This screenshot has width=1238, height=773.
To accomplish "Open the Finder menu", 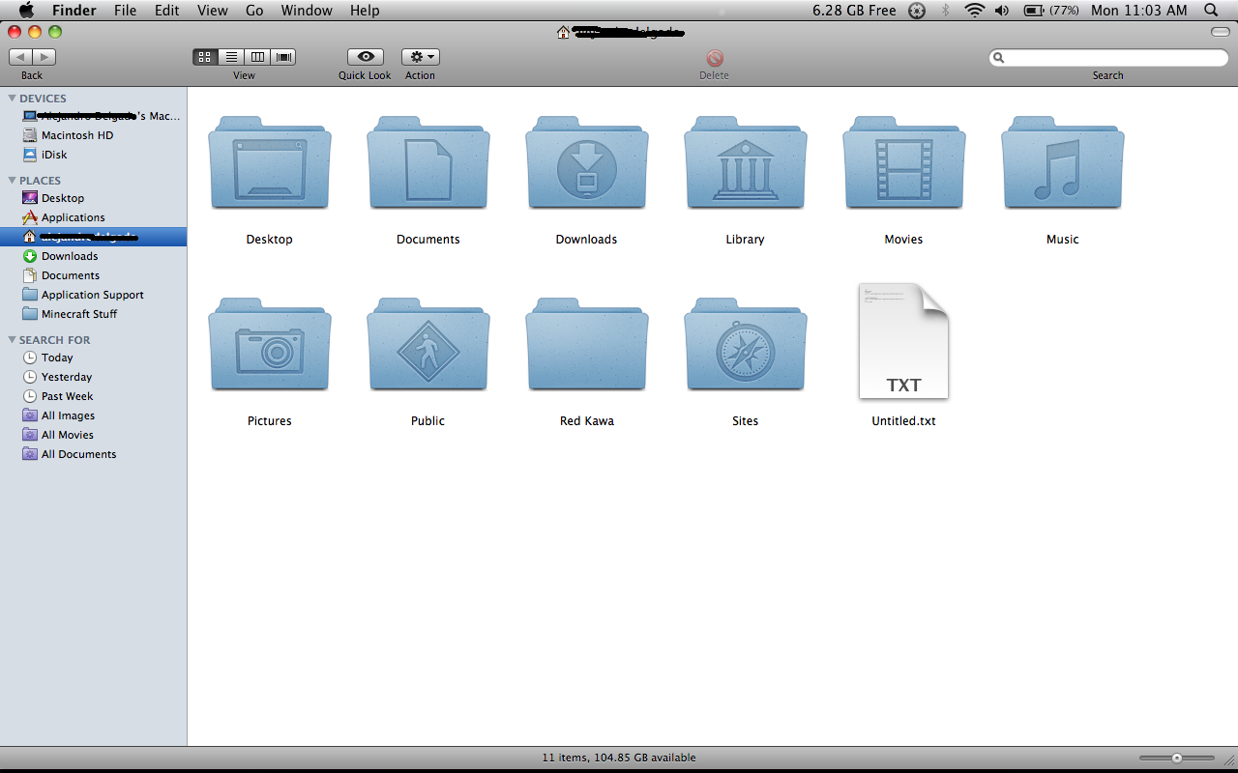I will (x=74, y=10).
